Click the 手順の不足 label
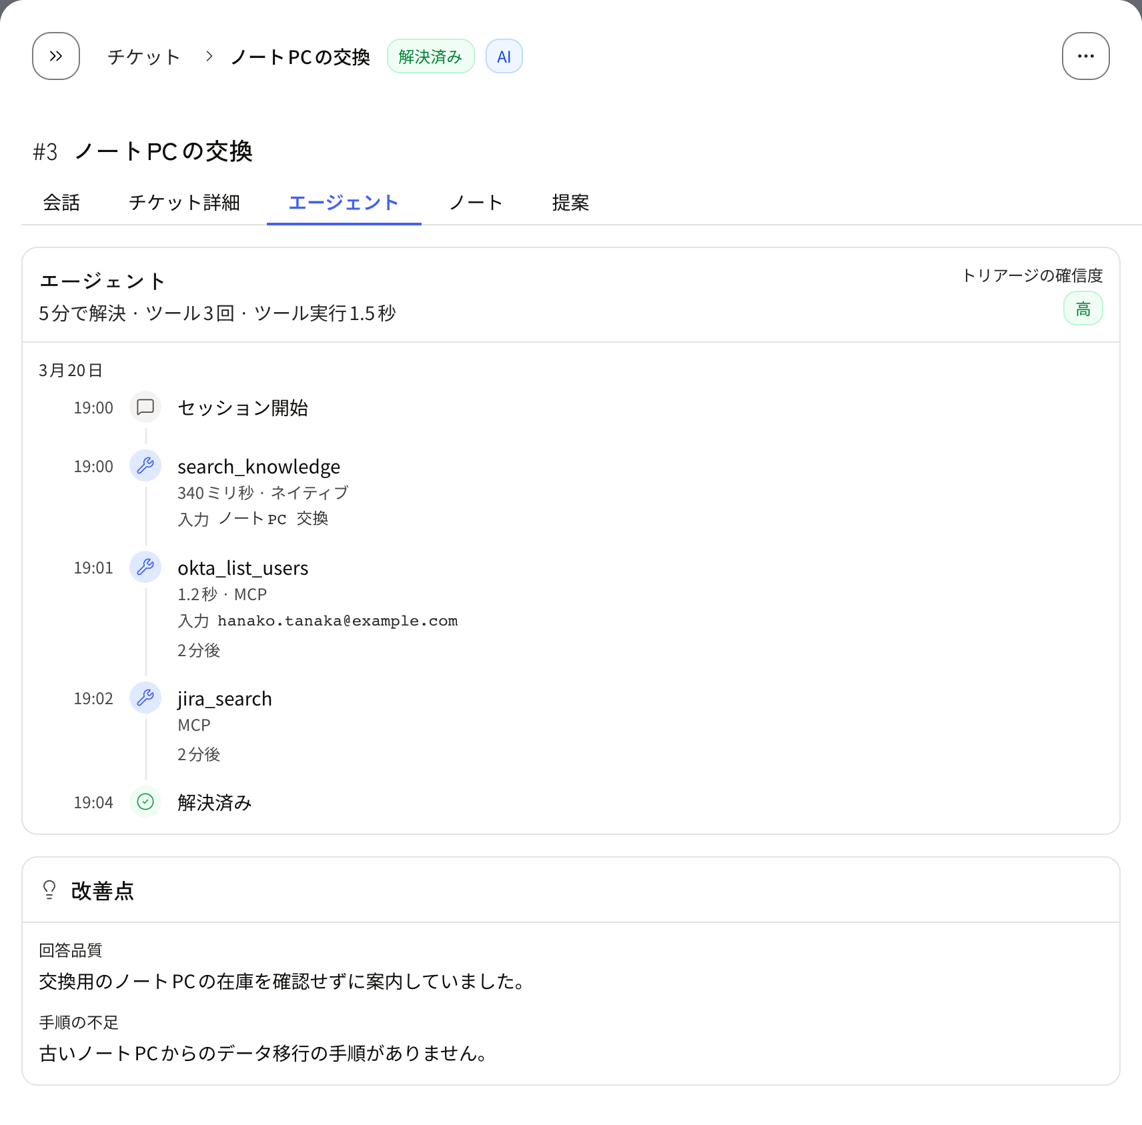The width and height of the screenshot is (1142, 1125). pyautogui.click(x=79, y=1022)
